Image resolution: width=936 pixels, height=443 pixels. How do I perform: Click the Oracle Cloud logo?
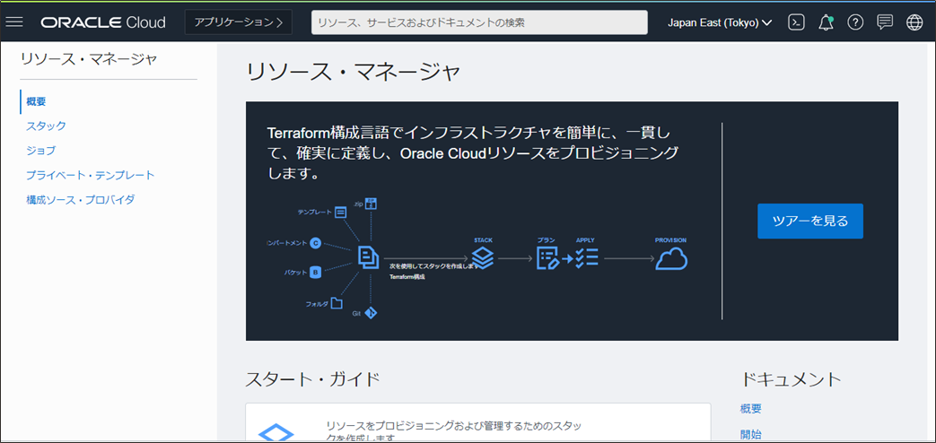coord(103,22)
